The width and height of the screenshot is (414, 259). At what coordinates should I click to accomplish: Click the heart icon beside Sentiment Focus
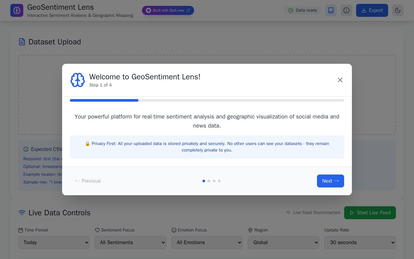[97, 230]
